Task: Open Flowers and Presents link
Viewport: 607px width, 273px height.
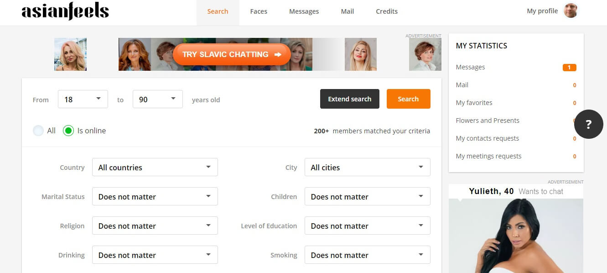Action: pyautogui.click(x=488, y=121)
